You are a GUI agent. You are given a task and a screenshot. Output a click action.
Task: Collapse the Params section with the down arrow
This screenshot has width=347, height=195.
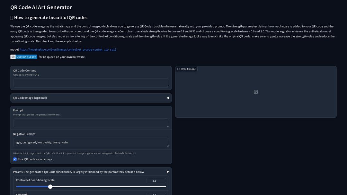click(x=167, y=172)
